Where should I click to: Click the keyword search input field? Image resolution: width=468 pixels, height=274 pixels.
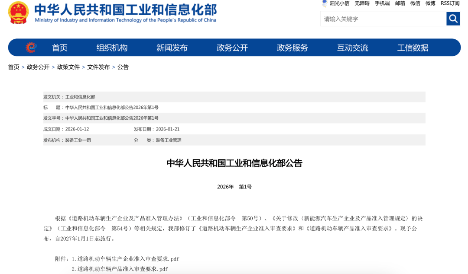coord(383,19)
